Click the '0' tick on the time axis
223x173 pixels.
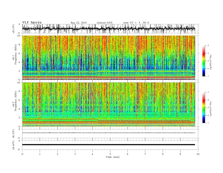pos(22,154)
